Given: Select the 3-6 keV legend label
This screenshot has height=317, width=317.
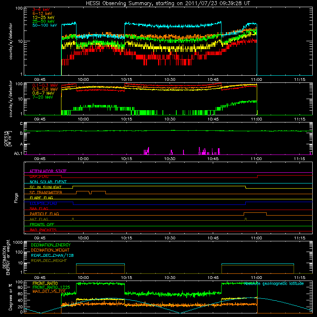Looking at the screenshot, I should [x=41, y=10].
